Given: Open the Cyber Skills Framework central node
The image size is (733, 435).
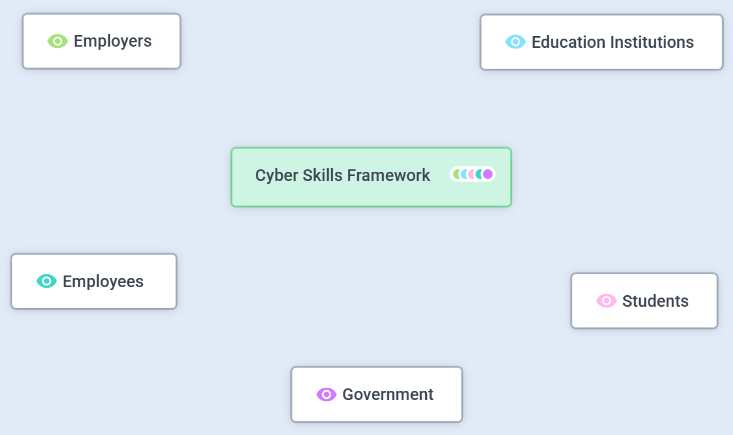Looking at the screenshot, I should [x=342, y=175].
